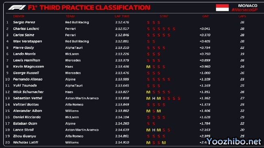Click the F1 logo in the header
Screen dimensions: 264x148
[x=17, y=8]
